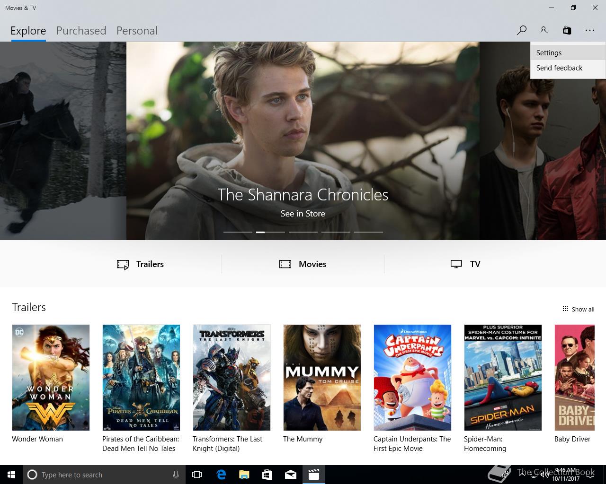Launch Microsoft Edge from taskbar

221,475
